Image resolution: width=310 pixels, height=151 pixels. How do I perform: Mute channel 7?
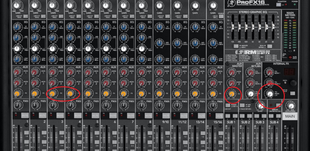[131, 115]
